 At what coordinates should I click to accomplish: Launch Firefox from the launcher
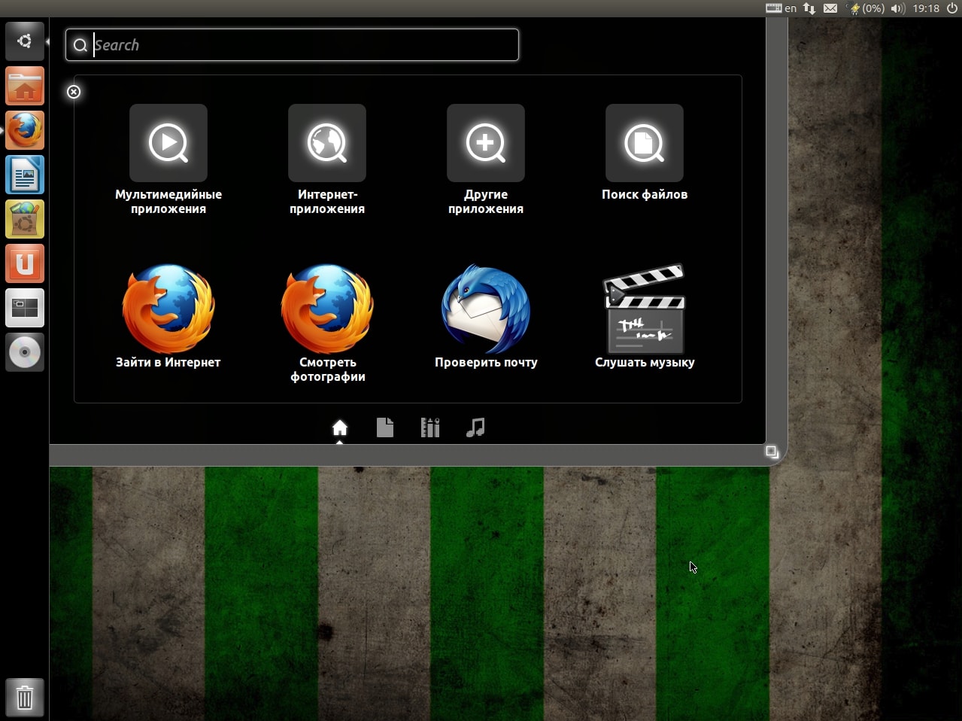[25, 130]
